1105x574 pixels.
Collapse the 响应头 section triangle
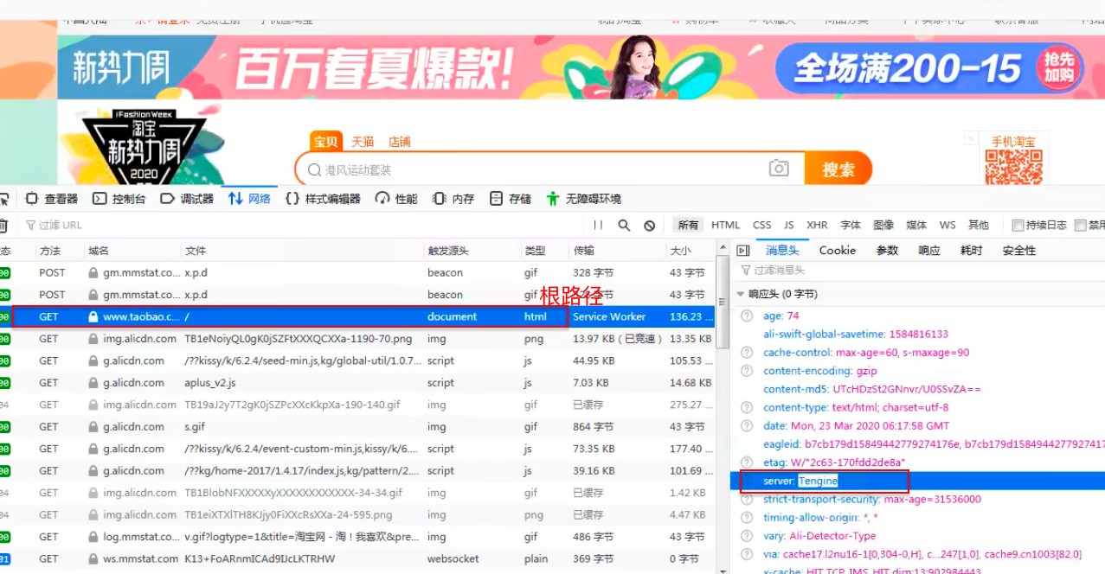(741, 295)
